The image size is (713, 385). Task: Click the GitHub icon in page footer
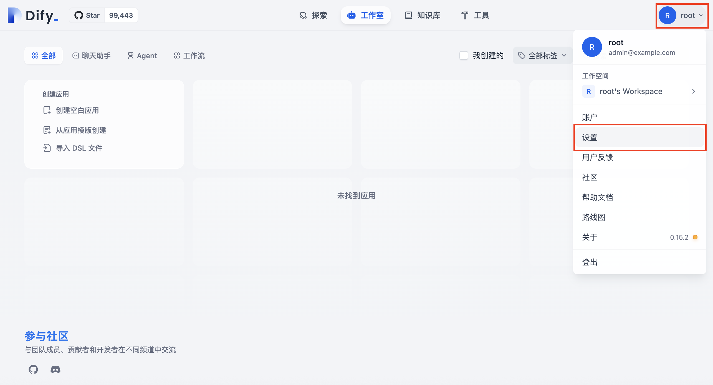(33, 369)
